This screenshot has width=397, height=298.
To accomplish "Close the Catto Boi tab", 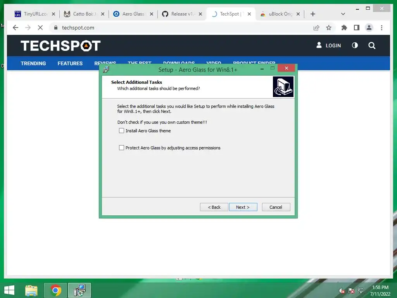I will (x=102, y=14).
